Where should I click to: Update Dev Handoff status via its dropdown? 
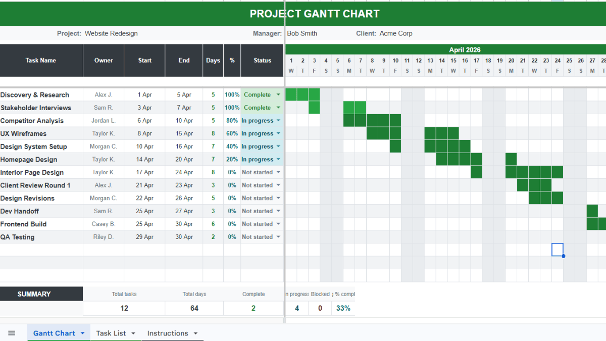pyautogui.click(x=278, y=211)
